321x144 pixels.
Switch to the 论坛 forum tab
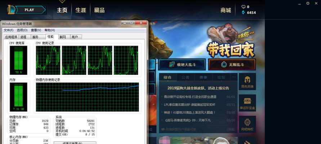point(221,77)
